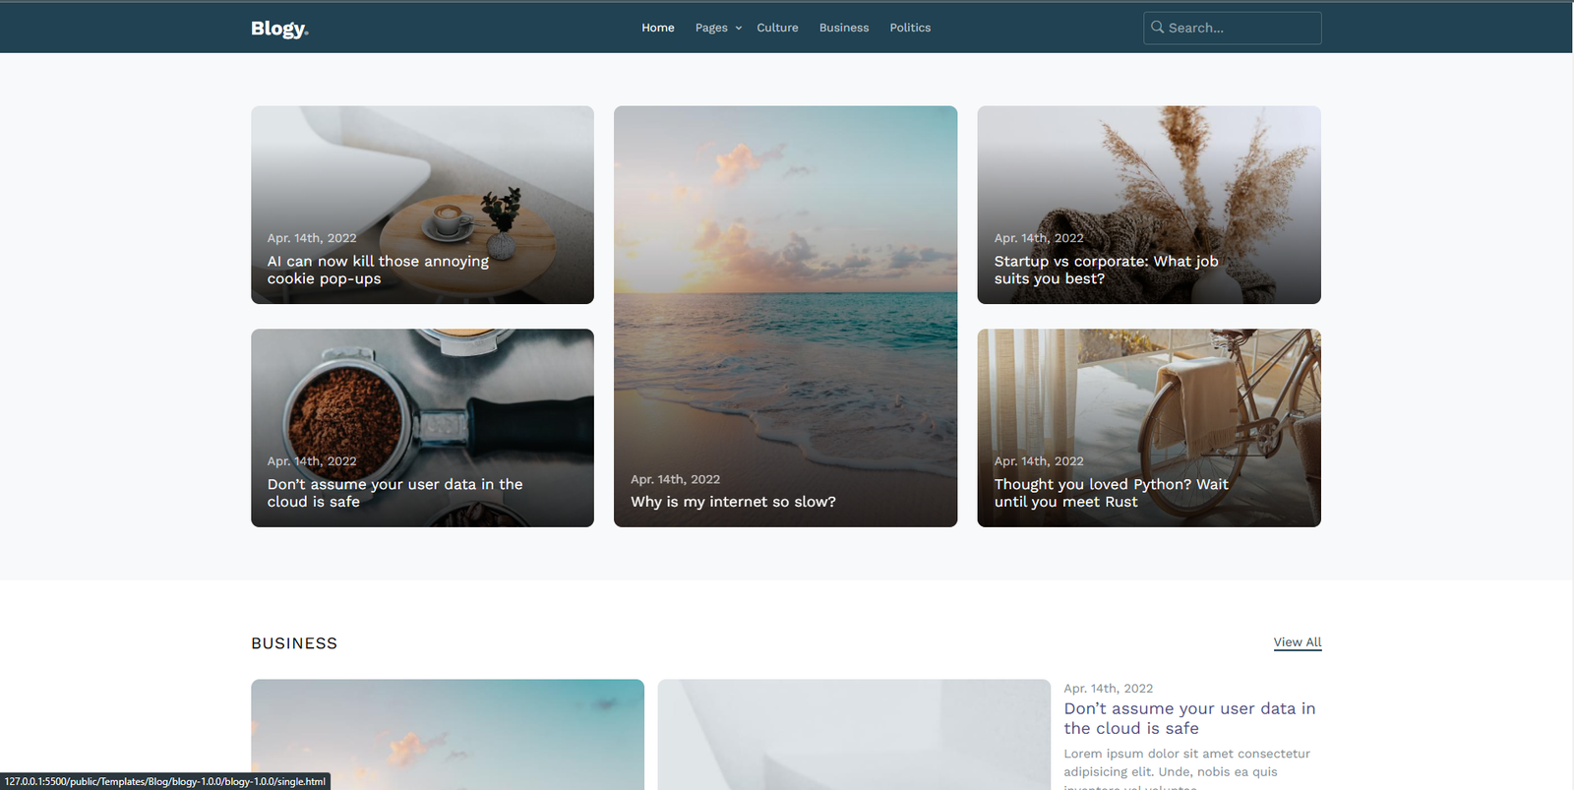Focus the Search input field
The image size is (1574, 790).
[x=1240, y=28]
